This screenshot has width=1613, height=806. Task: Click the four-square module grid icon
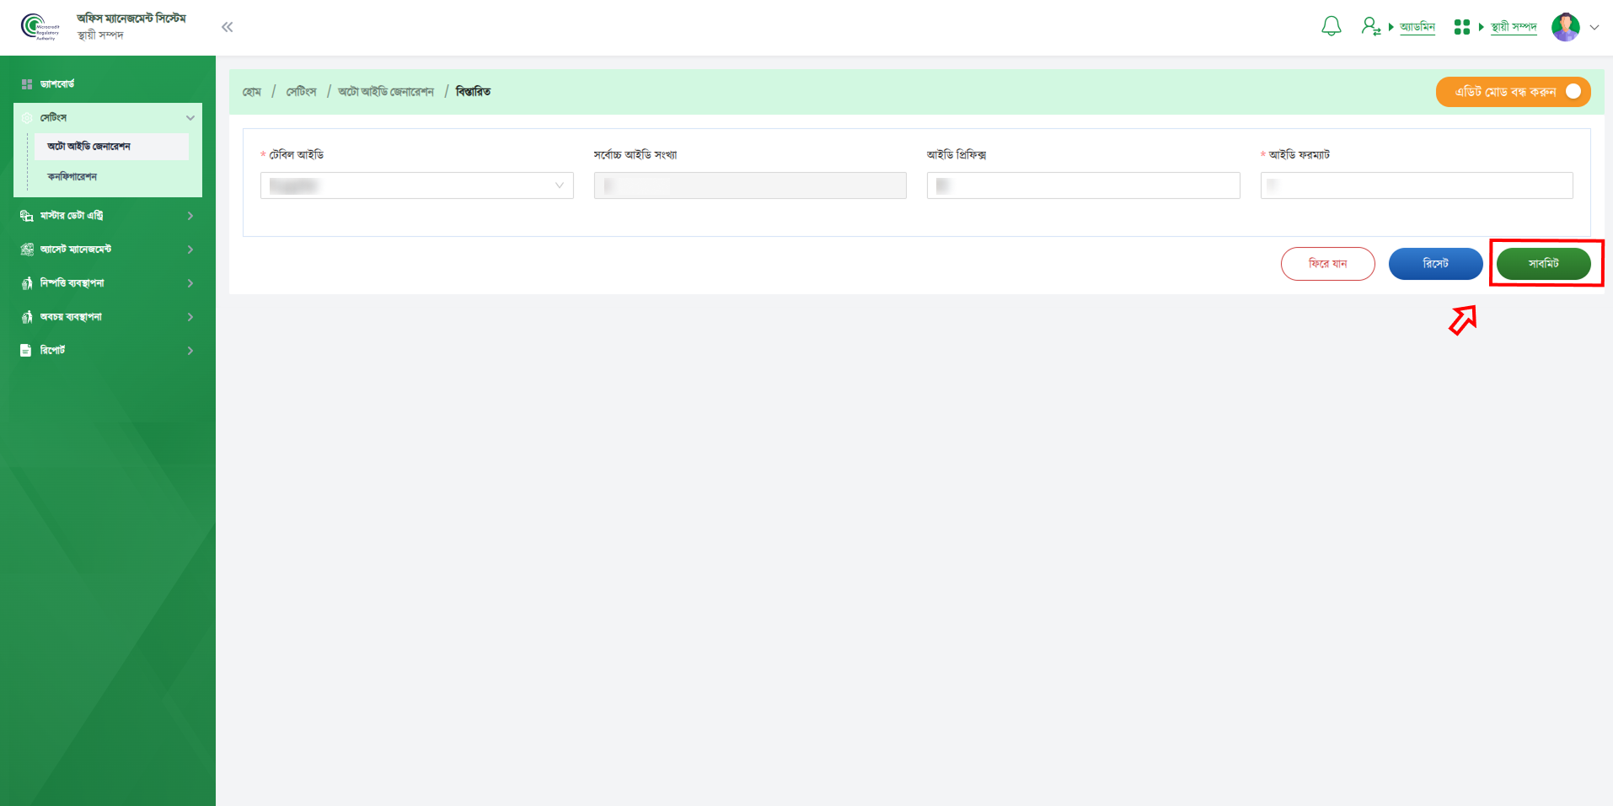pyautogui.click(x=1461, y=27)
